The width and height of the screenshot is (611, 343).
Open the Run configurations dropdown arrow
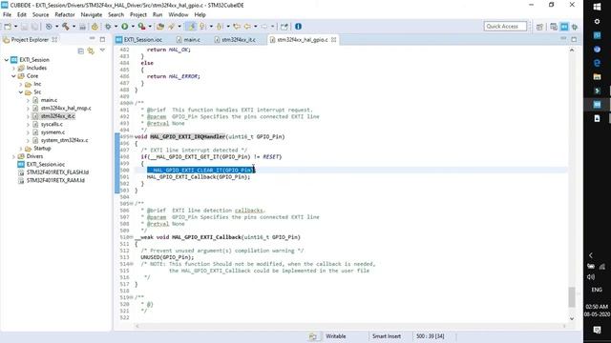[x=133, y=27]
